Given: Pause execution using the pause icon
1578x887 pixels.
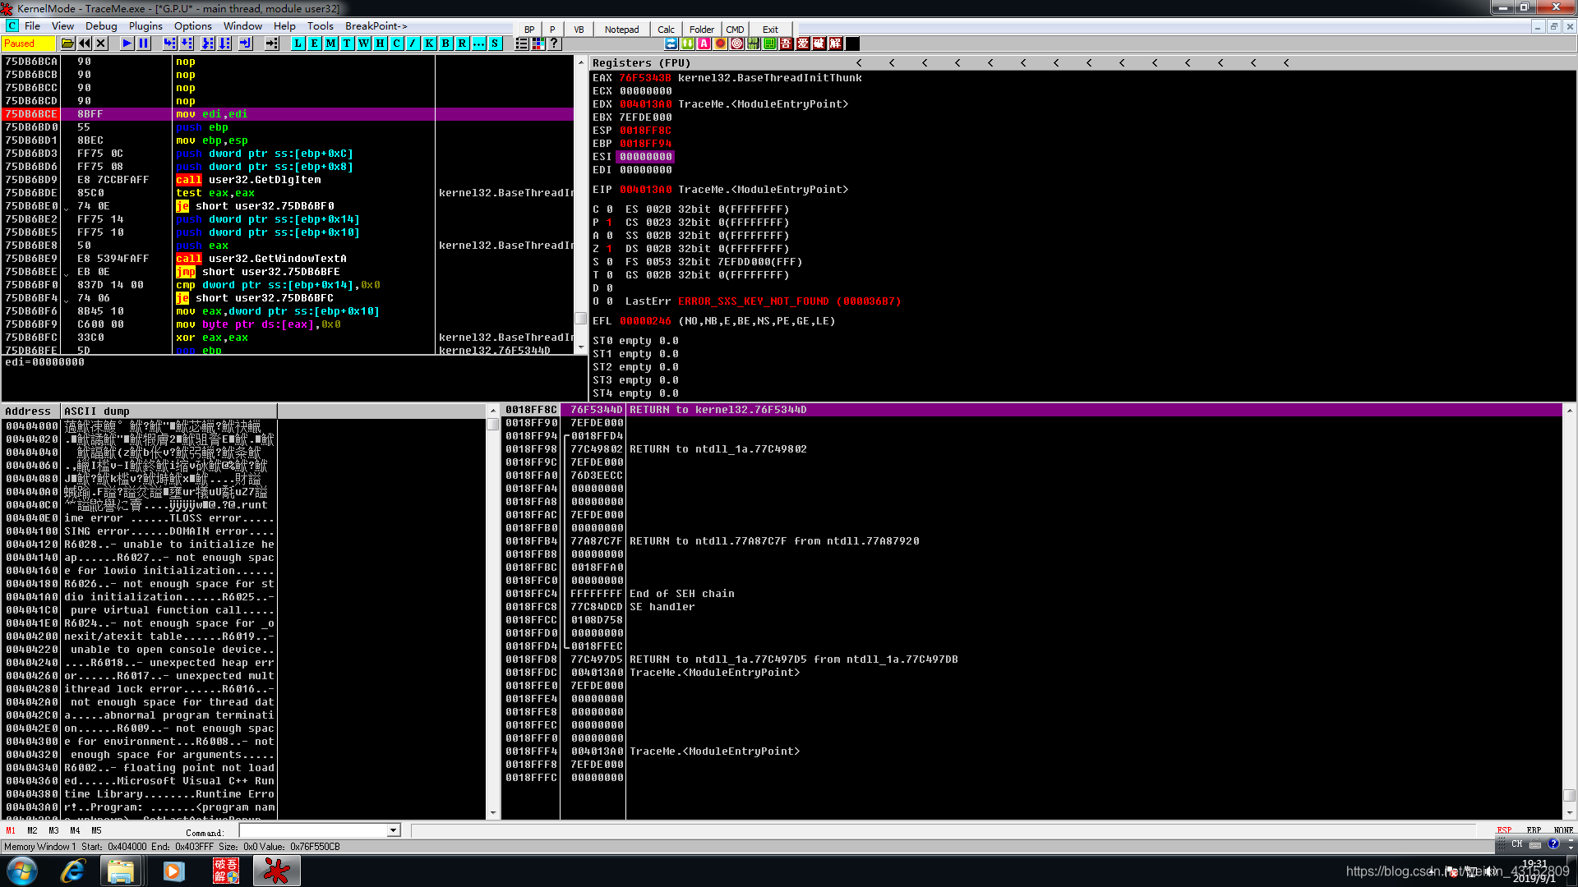Looking at the screenshot, I should pos(144,44).
